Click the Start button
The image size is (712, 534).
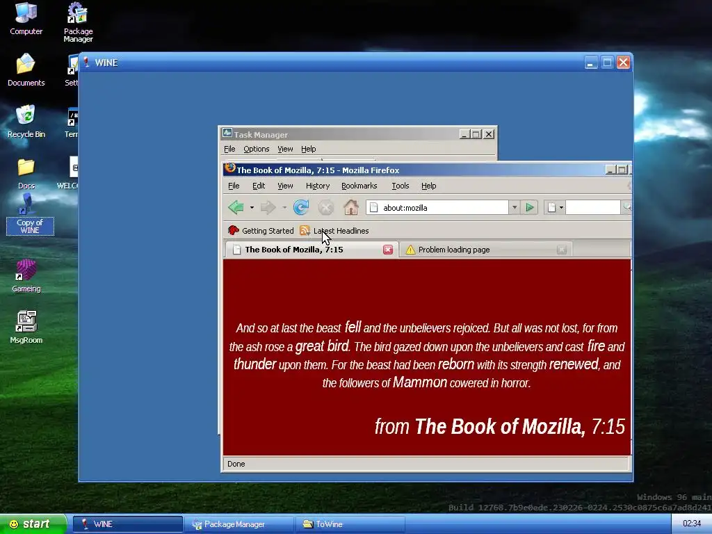[x=33, y=524]
